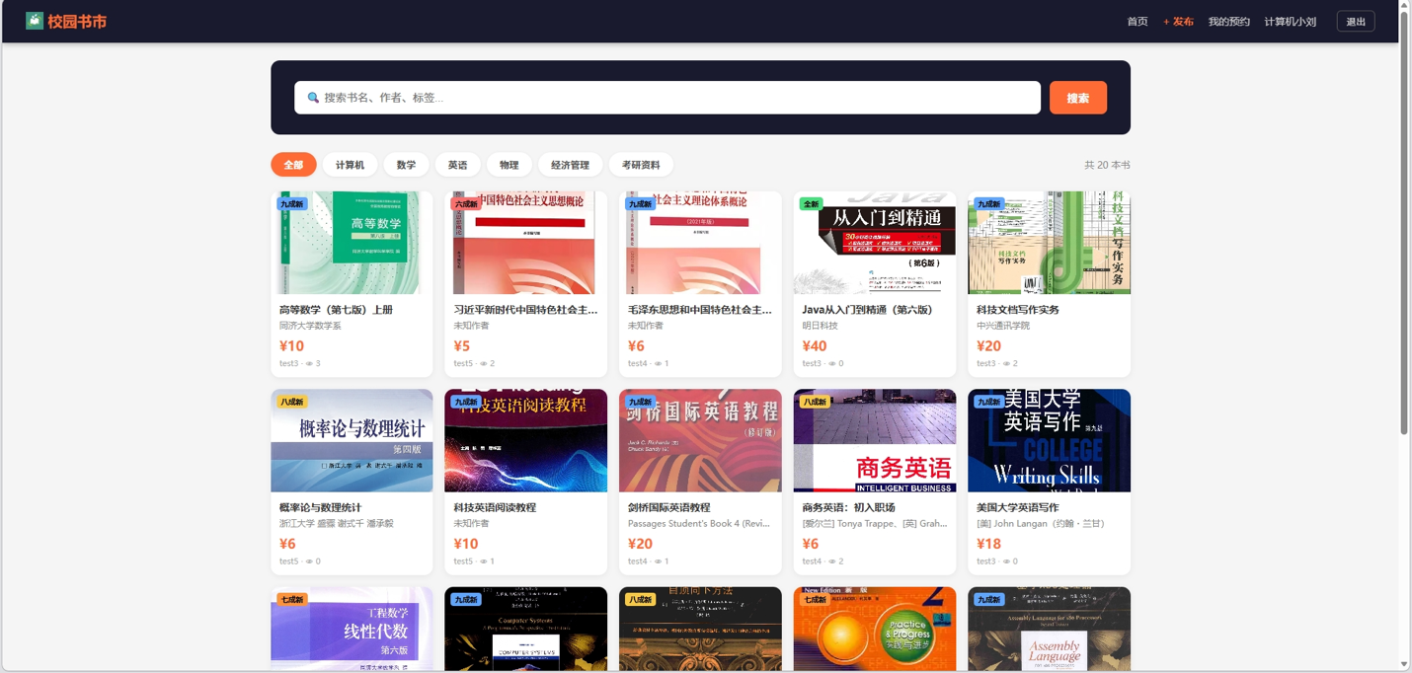Image resolution: width=1412 pixels, height=673 pixels.
Task: Open the 科技文档写作实务 book cover
Action: coord(1049,243)
